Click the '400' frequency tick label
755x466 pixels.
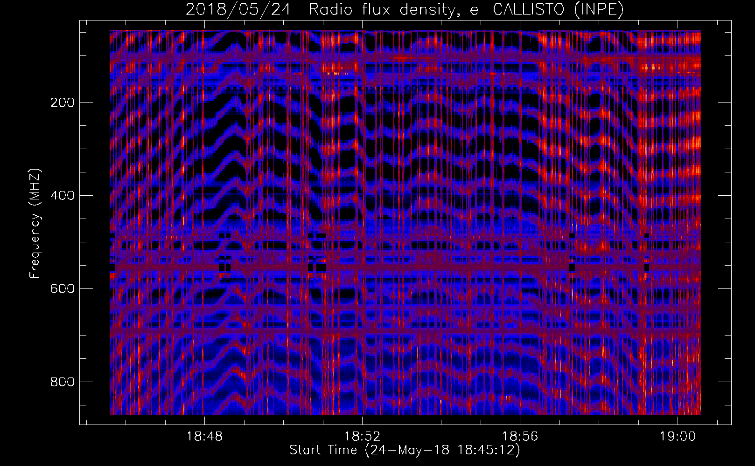63,196
